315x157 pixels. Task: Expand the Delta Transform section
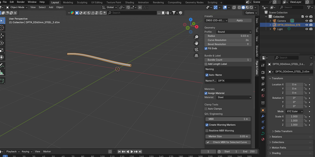pyautogui.click(x=283, y=131)
